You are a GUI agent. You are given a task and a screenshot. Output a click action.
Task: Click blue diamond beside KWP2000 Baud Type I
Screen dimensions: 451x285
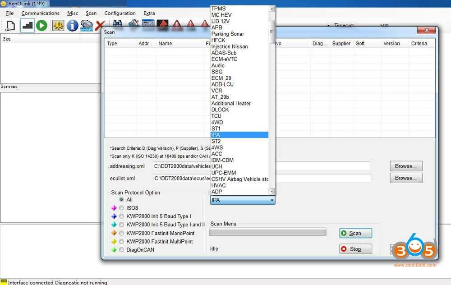(114, 216)
